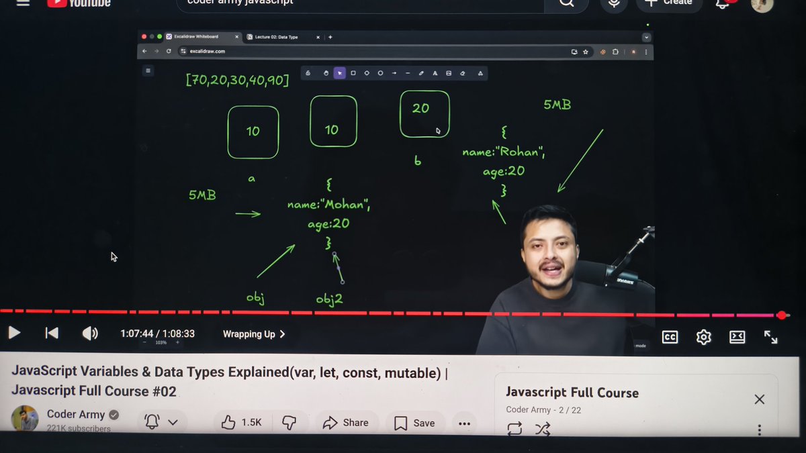Enter full screen mode
The height and width of the screenshot is (453, 806).
pyautogui.click(x=771, y=337)
